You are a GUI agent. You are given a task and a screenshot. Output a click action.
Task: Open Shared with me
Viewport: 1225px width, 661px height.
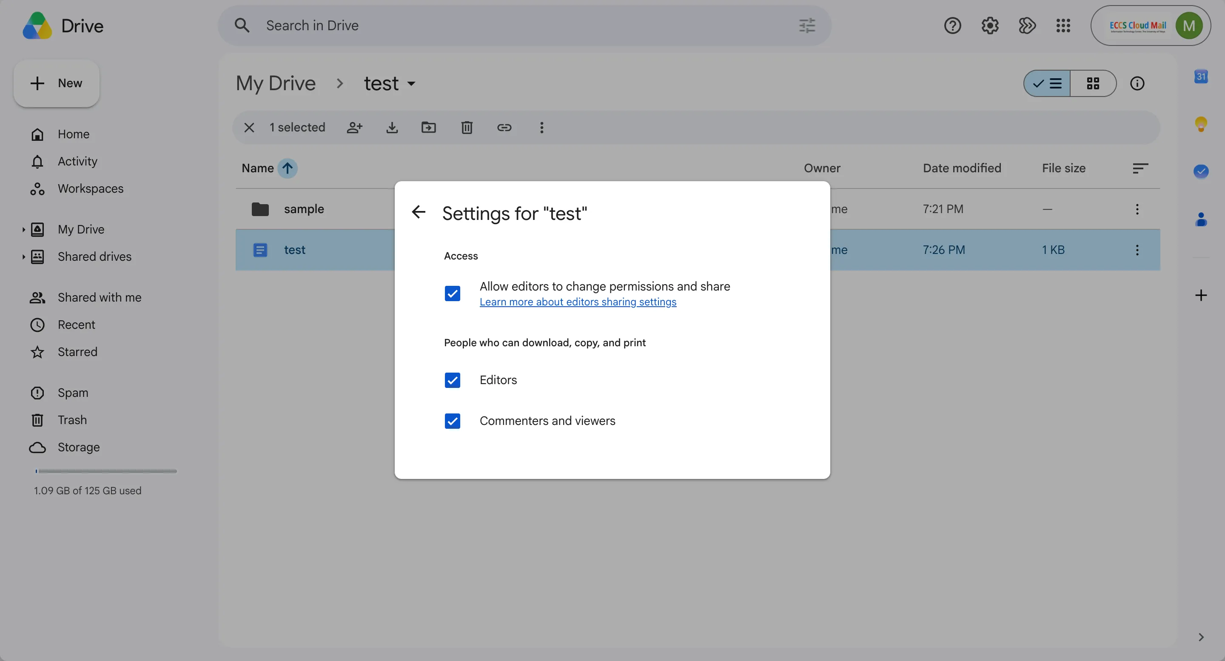(x=100, y=297)
